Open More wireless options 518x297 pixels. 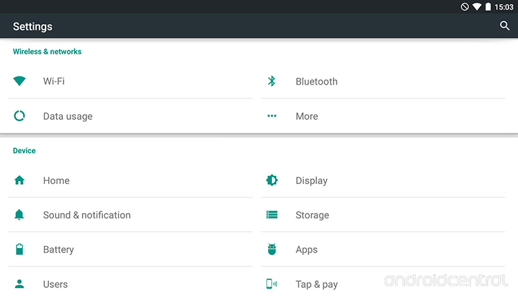coord(307,116)
